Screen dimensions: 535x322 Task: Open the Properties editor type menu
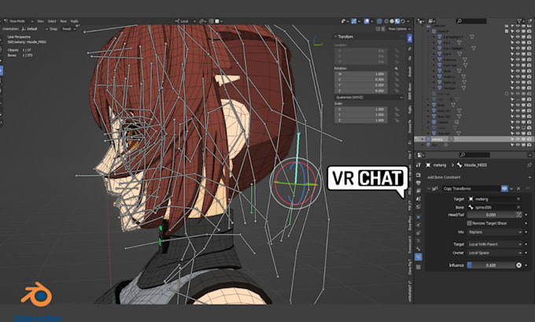[420, 154]
